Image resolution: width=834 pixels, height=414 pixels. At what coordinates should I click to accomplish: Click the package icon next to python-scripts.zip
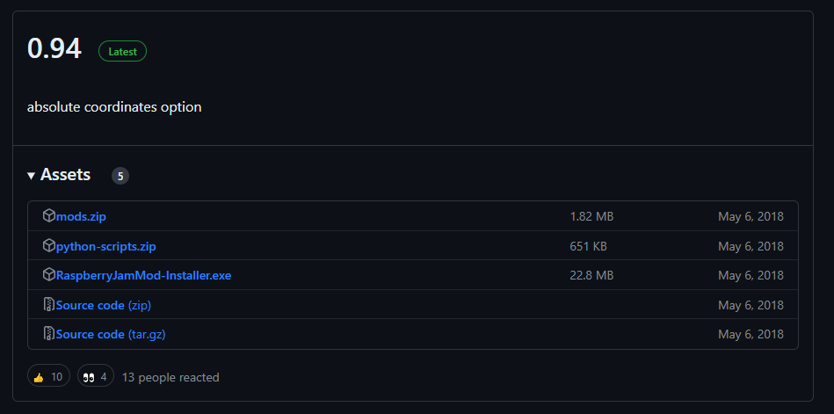tap(49, 245)
